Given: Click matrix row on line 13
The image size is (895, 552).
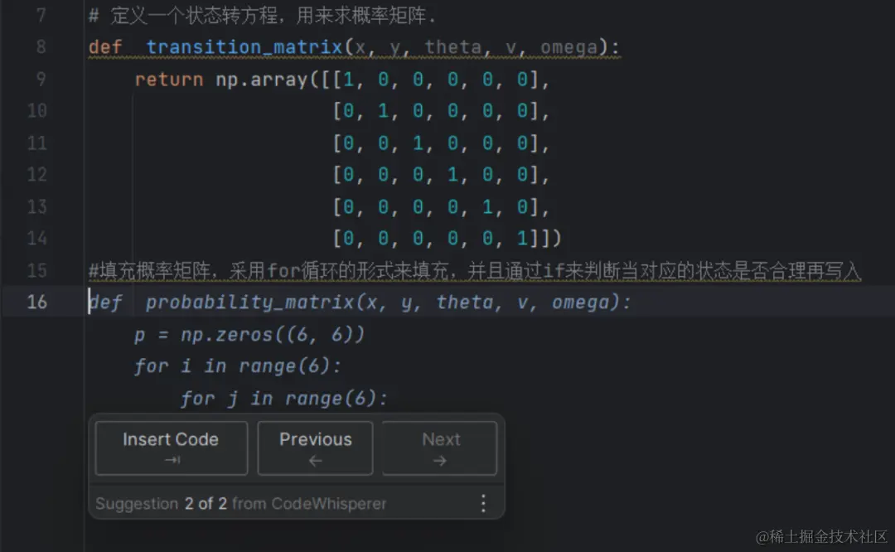Looking at the screenshot, I should [x=441, y=206].
